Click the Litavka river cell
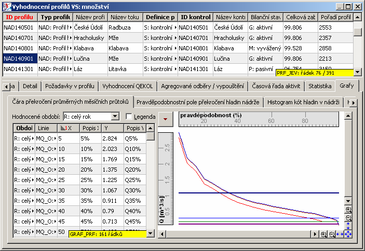The image size is (365, 251). [x=125, y=69]
